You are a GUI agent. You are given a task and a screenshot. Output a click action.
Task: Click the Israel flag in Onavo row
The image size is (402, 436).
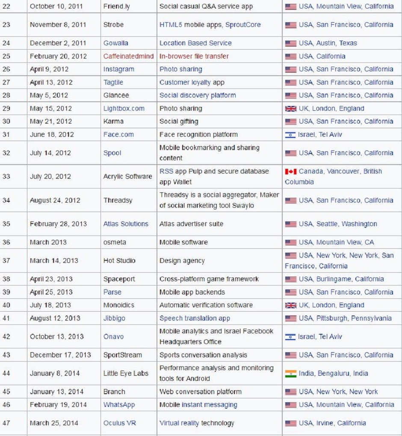pos(290,337)
